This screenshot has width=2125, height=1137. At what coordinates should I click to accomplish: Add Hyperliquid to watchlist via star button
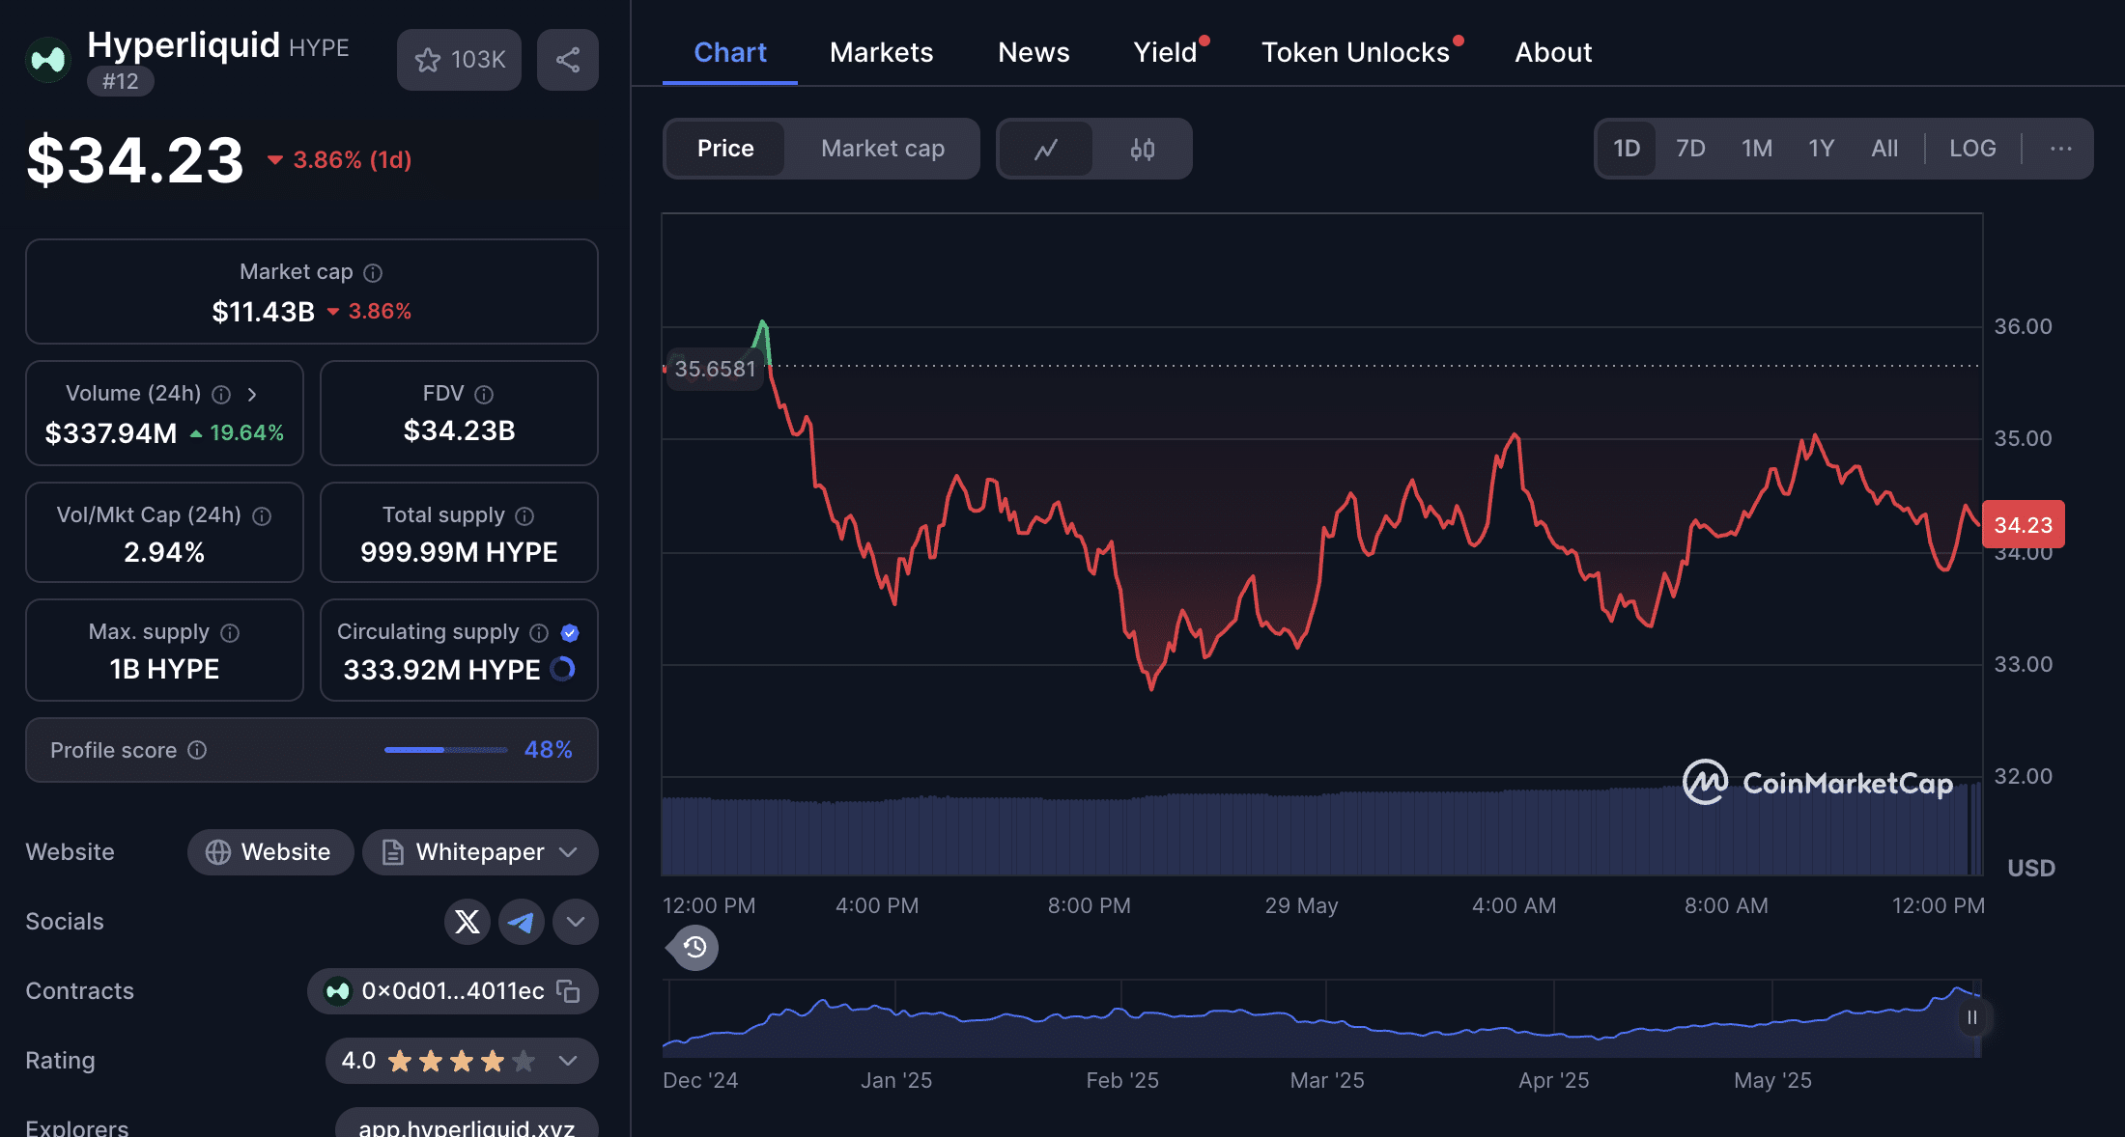pyautogui.click(x=459, y=60)
